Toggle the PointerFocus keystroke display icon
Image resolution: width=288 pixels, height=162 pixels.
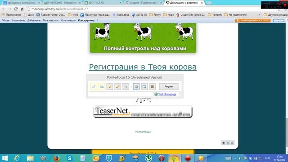pos(102,86)
